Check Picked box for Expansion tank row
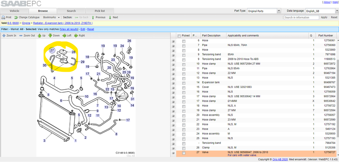Image resolution: width=339 pixels, height=162 pixels. [183, 83]
